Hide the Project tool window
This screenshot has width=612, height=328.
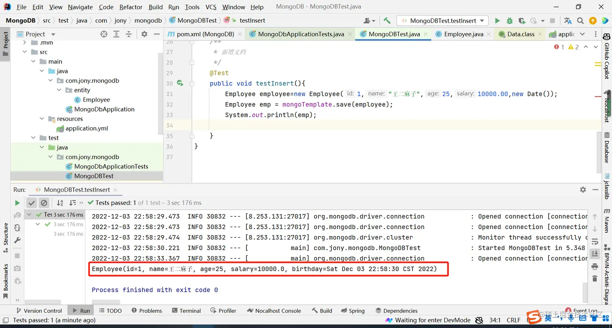(x=157, y=34)
